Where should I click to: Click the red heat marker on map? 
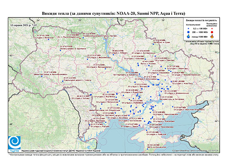coord(80,38)
